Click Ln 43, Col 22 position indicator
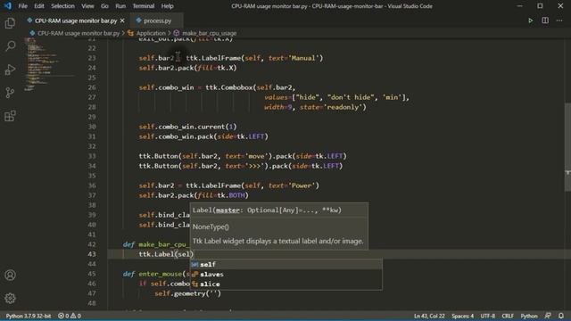The image size is (571, 321). (429, 316)
